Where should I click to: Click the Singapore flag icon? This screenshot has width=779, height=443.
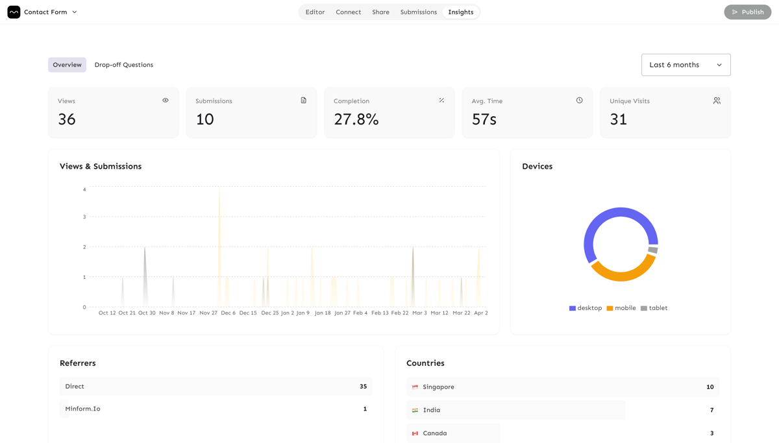pos(415,387)
